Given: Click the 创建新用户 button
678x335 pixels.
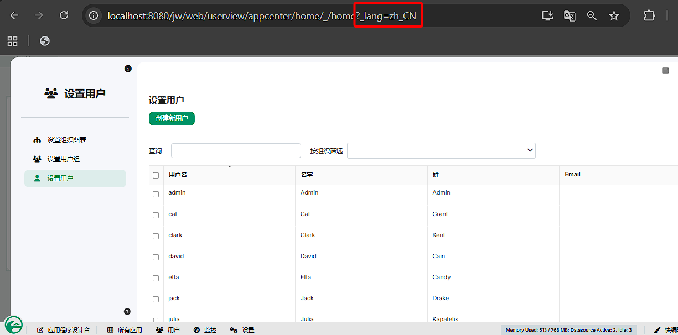Looking at the screenshot, I should [172, 118].
